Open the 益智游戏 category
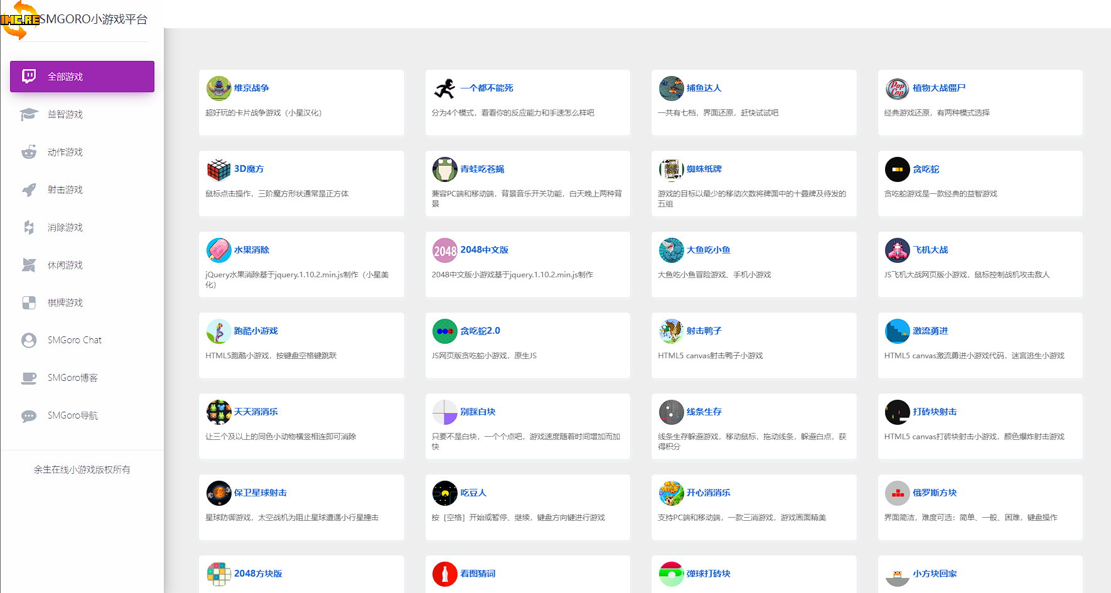1111x593 pixels. [x=65, y=114]
